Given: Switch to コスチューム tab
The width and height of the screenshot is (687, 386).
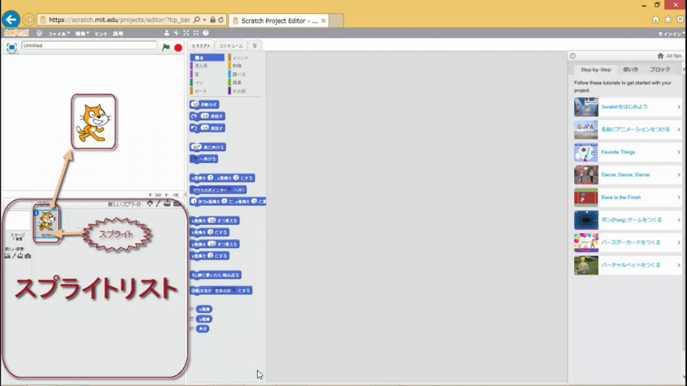Looking at the screenshot, I should 231,46.
